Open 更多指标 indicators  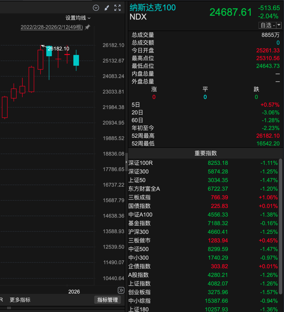20,300
